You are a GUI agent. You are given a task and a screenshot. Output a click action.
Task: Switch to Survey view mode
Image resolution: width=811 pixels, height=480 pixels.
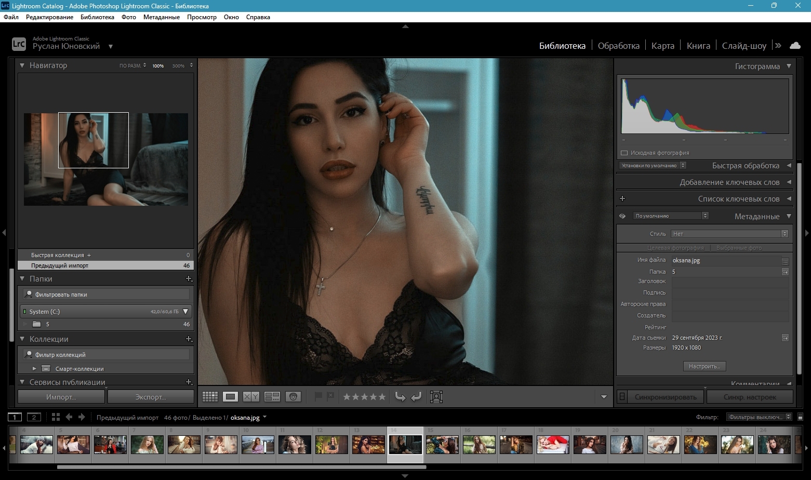click(272, 397)
